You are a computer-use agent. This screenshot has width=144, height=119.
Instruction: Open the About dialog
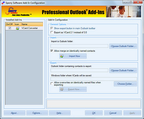pyautogui.click(x=15, y=113)
